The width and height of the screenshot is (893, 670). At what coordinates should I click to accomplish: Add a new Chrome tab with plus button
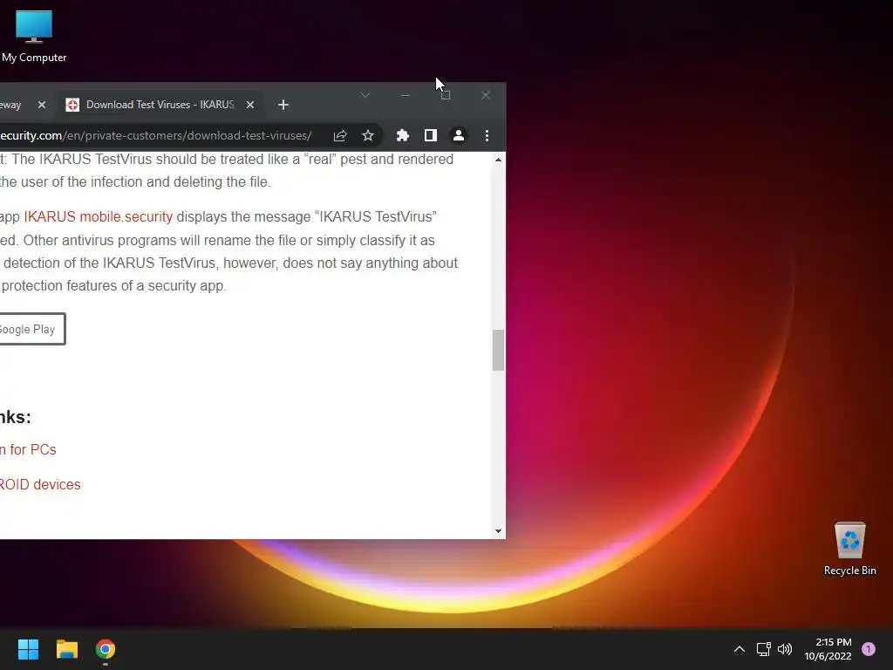click(283, 105)
